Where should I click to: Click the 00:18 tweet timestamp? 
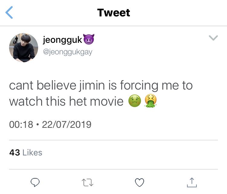[21, 124]
